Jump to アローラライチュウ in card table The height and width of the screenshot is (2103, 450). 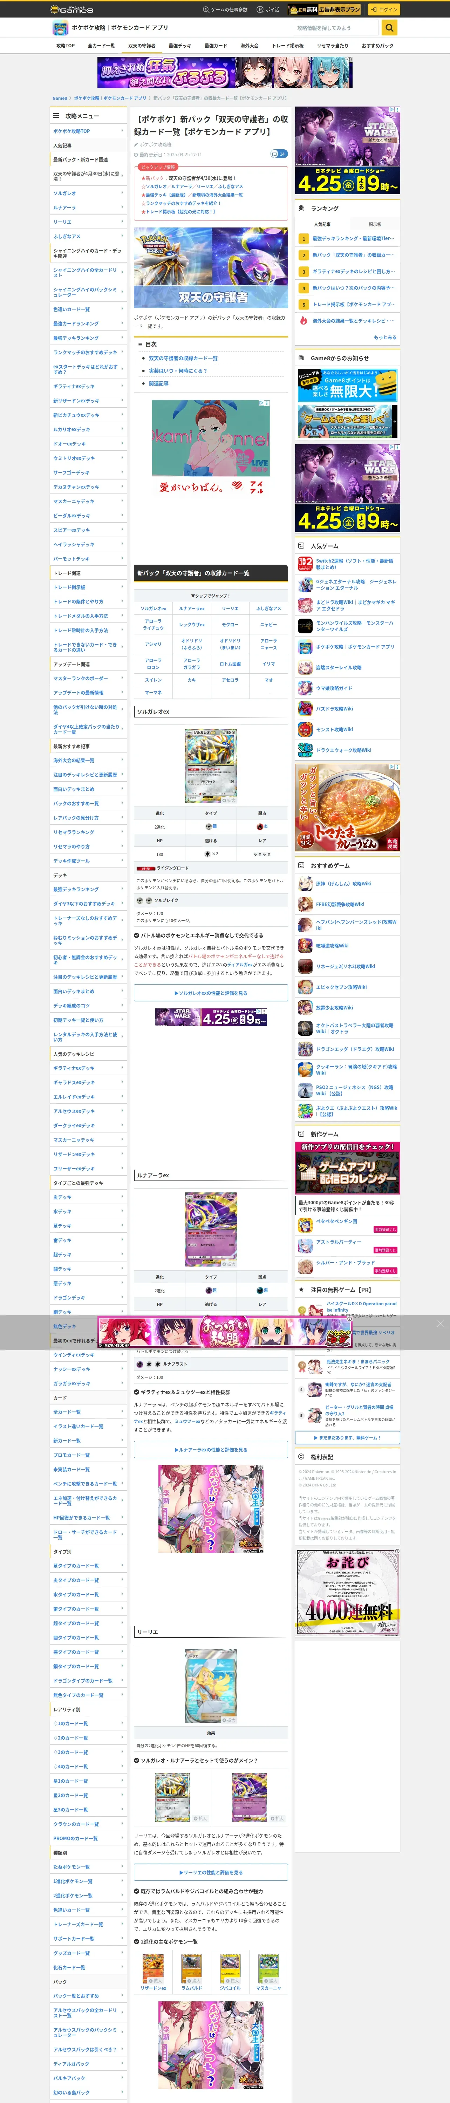pos(154,624)
